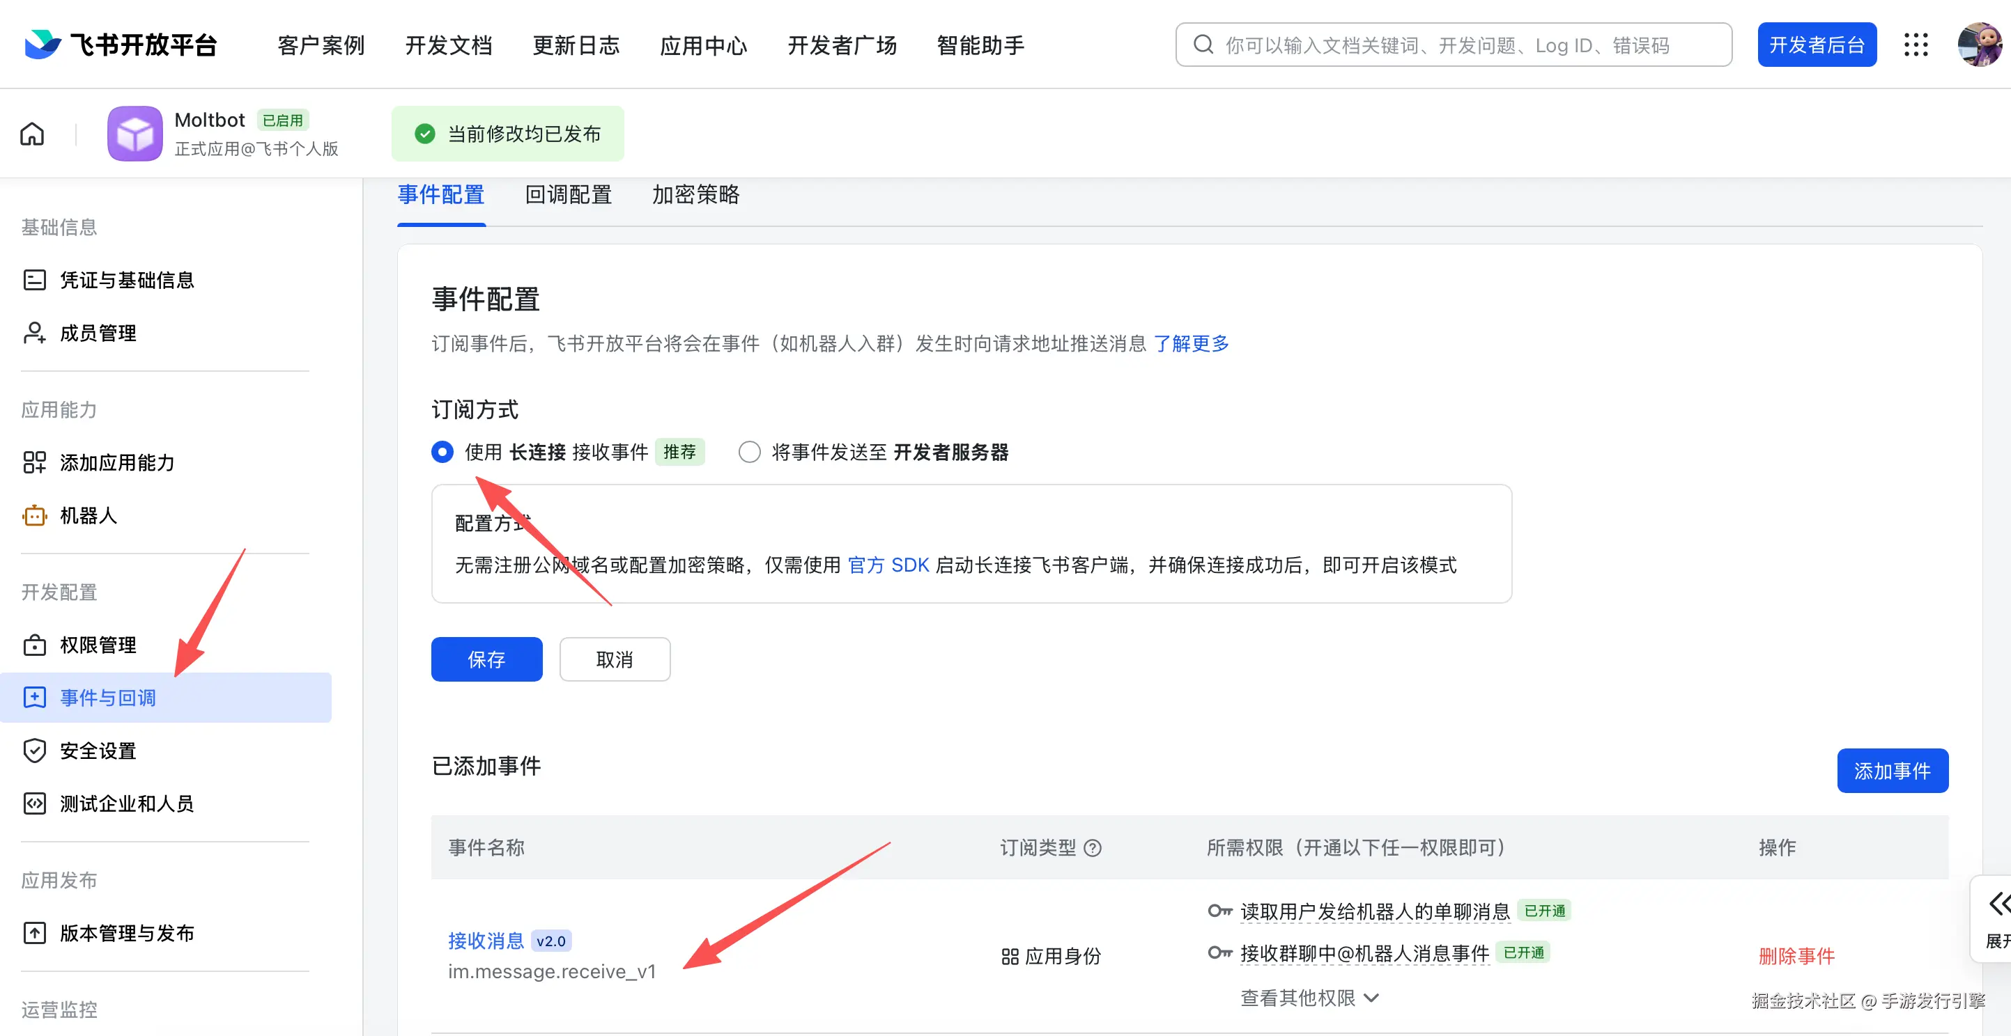The width and height of the screenshot is (2011, 1036).
Task: Click the Moltbot app cube icon
Action: 135,134
